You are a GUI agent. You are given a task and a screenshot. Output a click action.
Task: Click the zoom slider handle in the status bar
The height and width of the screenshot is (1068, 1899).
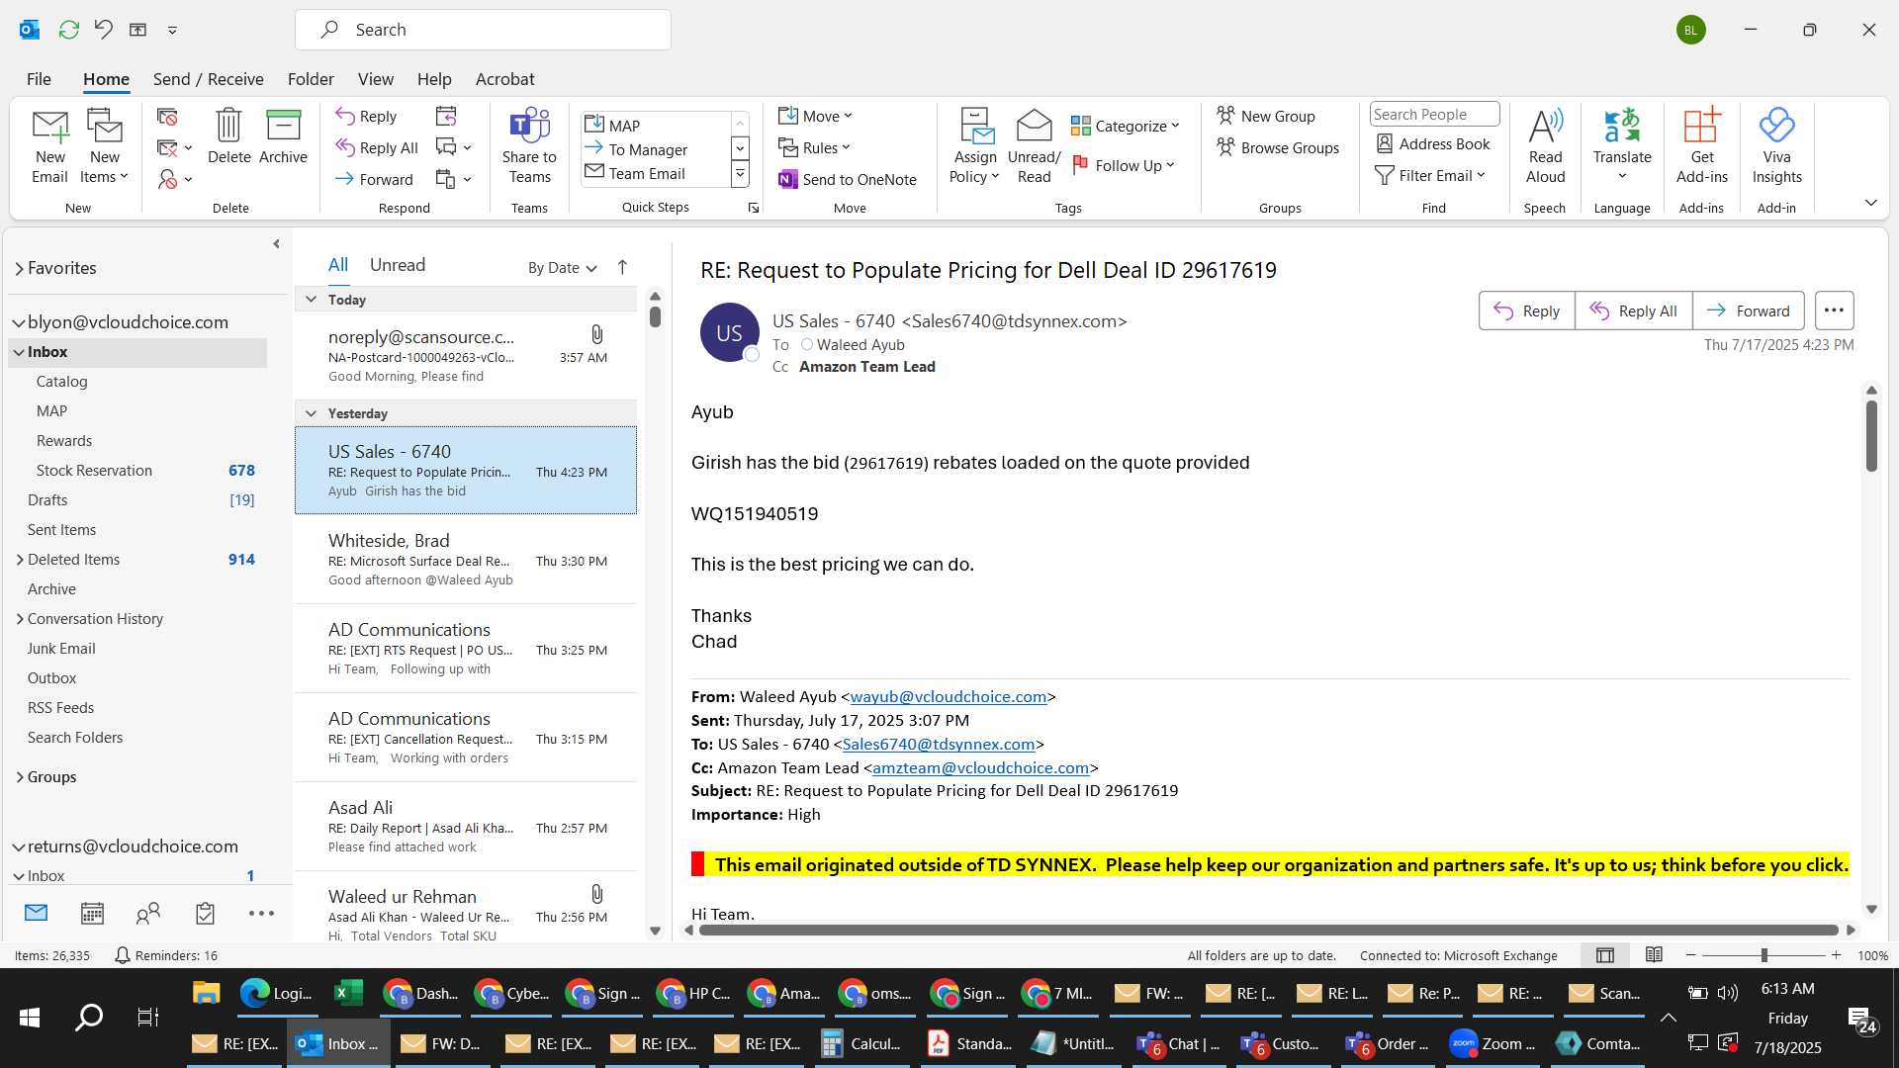click(x=1763, y=955)
